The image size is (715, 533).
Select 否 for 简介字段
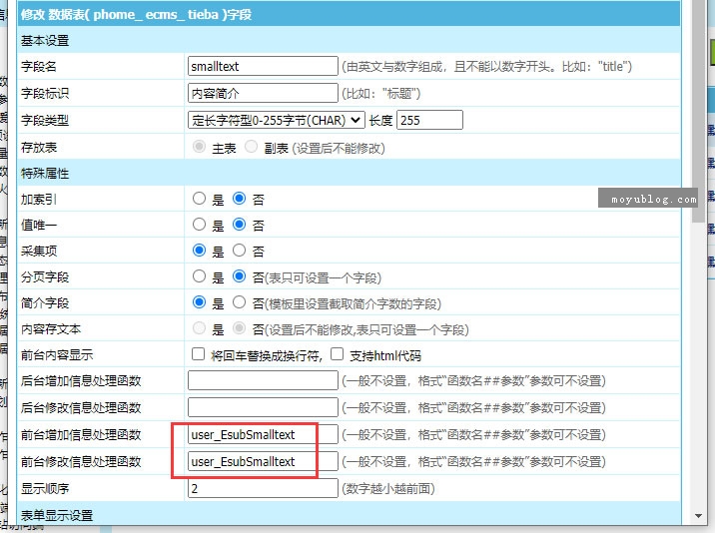[239, 302]
